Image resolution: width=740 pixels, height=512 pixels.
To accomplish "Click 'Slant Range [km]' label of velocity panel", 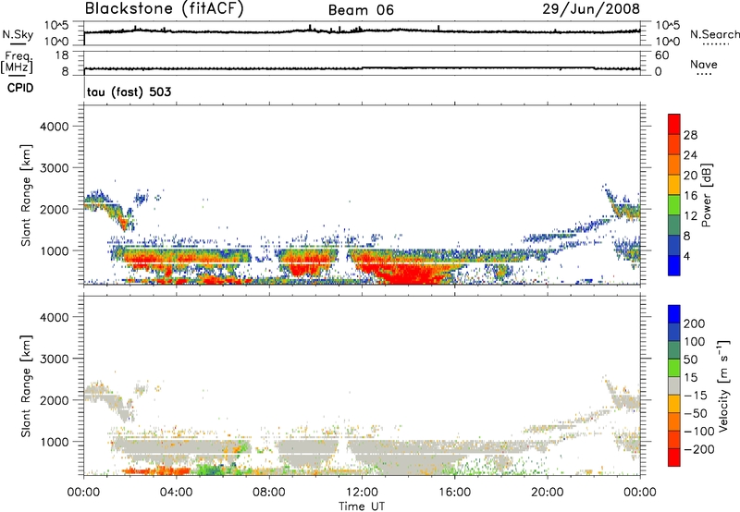I will point(27,385).
